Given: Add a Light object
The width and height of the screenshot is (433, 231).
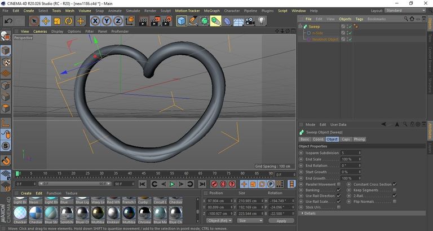Looking at the screenshot, I should coord(262,21).
